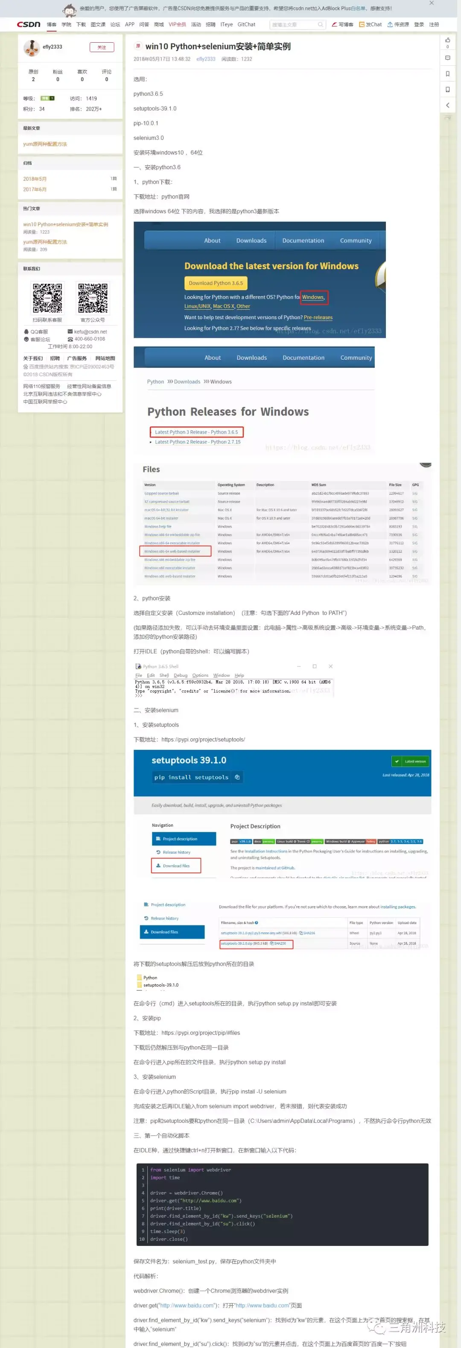Click 网络110报警服务 link
The image size is (461, 1348).
tap(41, 386)
